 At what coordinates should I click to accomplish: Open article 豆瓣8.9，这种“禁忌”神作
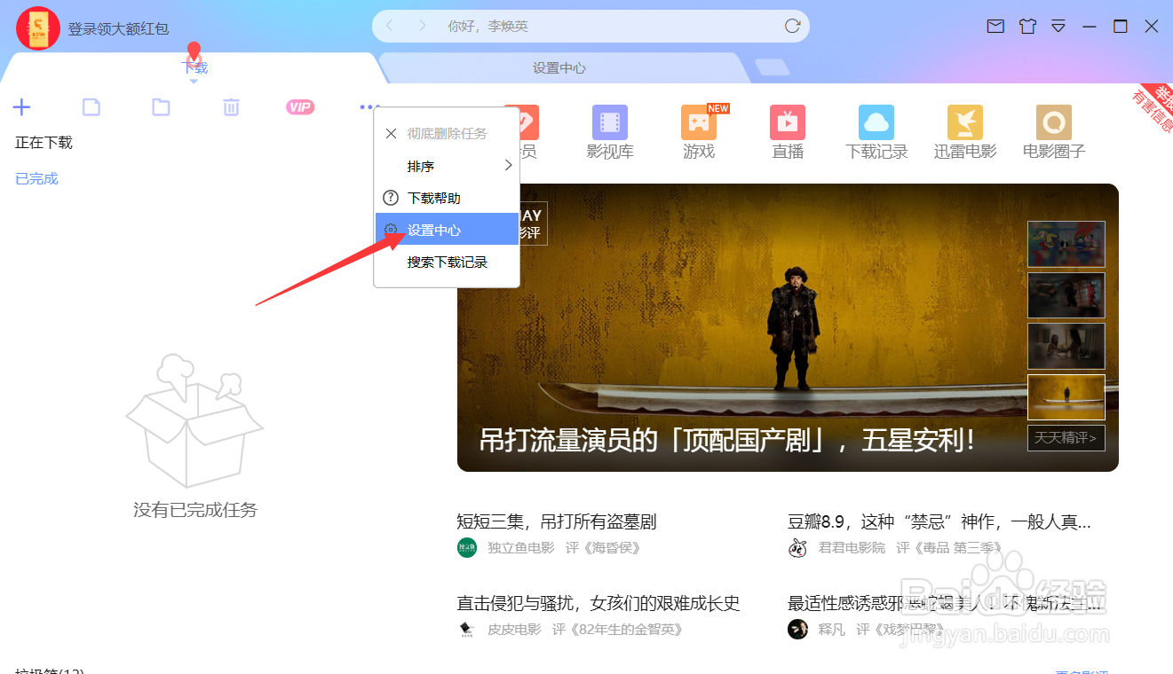(x=939, y=521)
